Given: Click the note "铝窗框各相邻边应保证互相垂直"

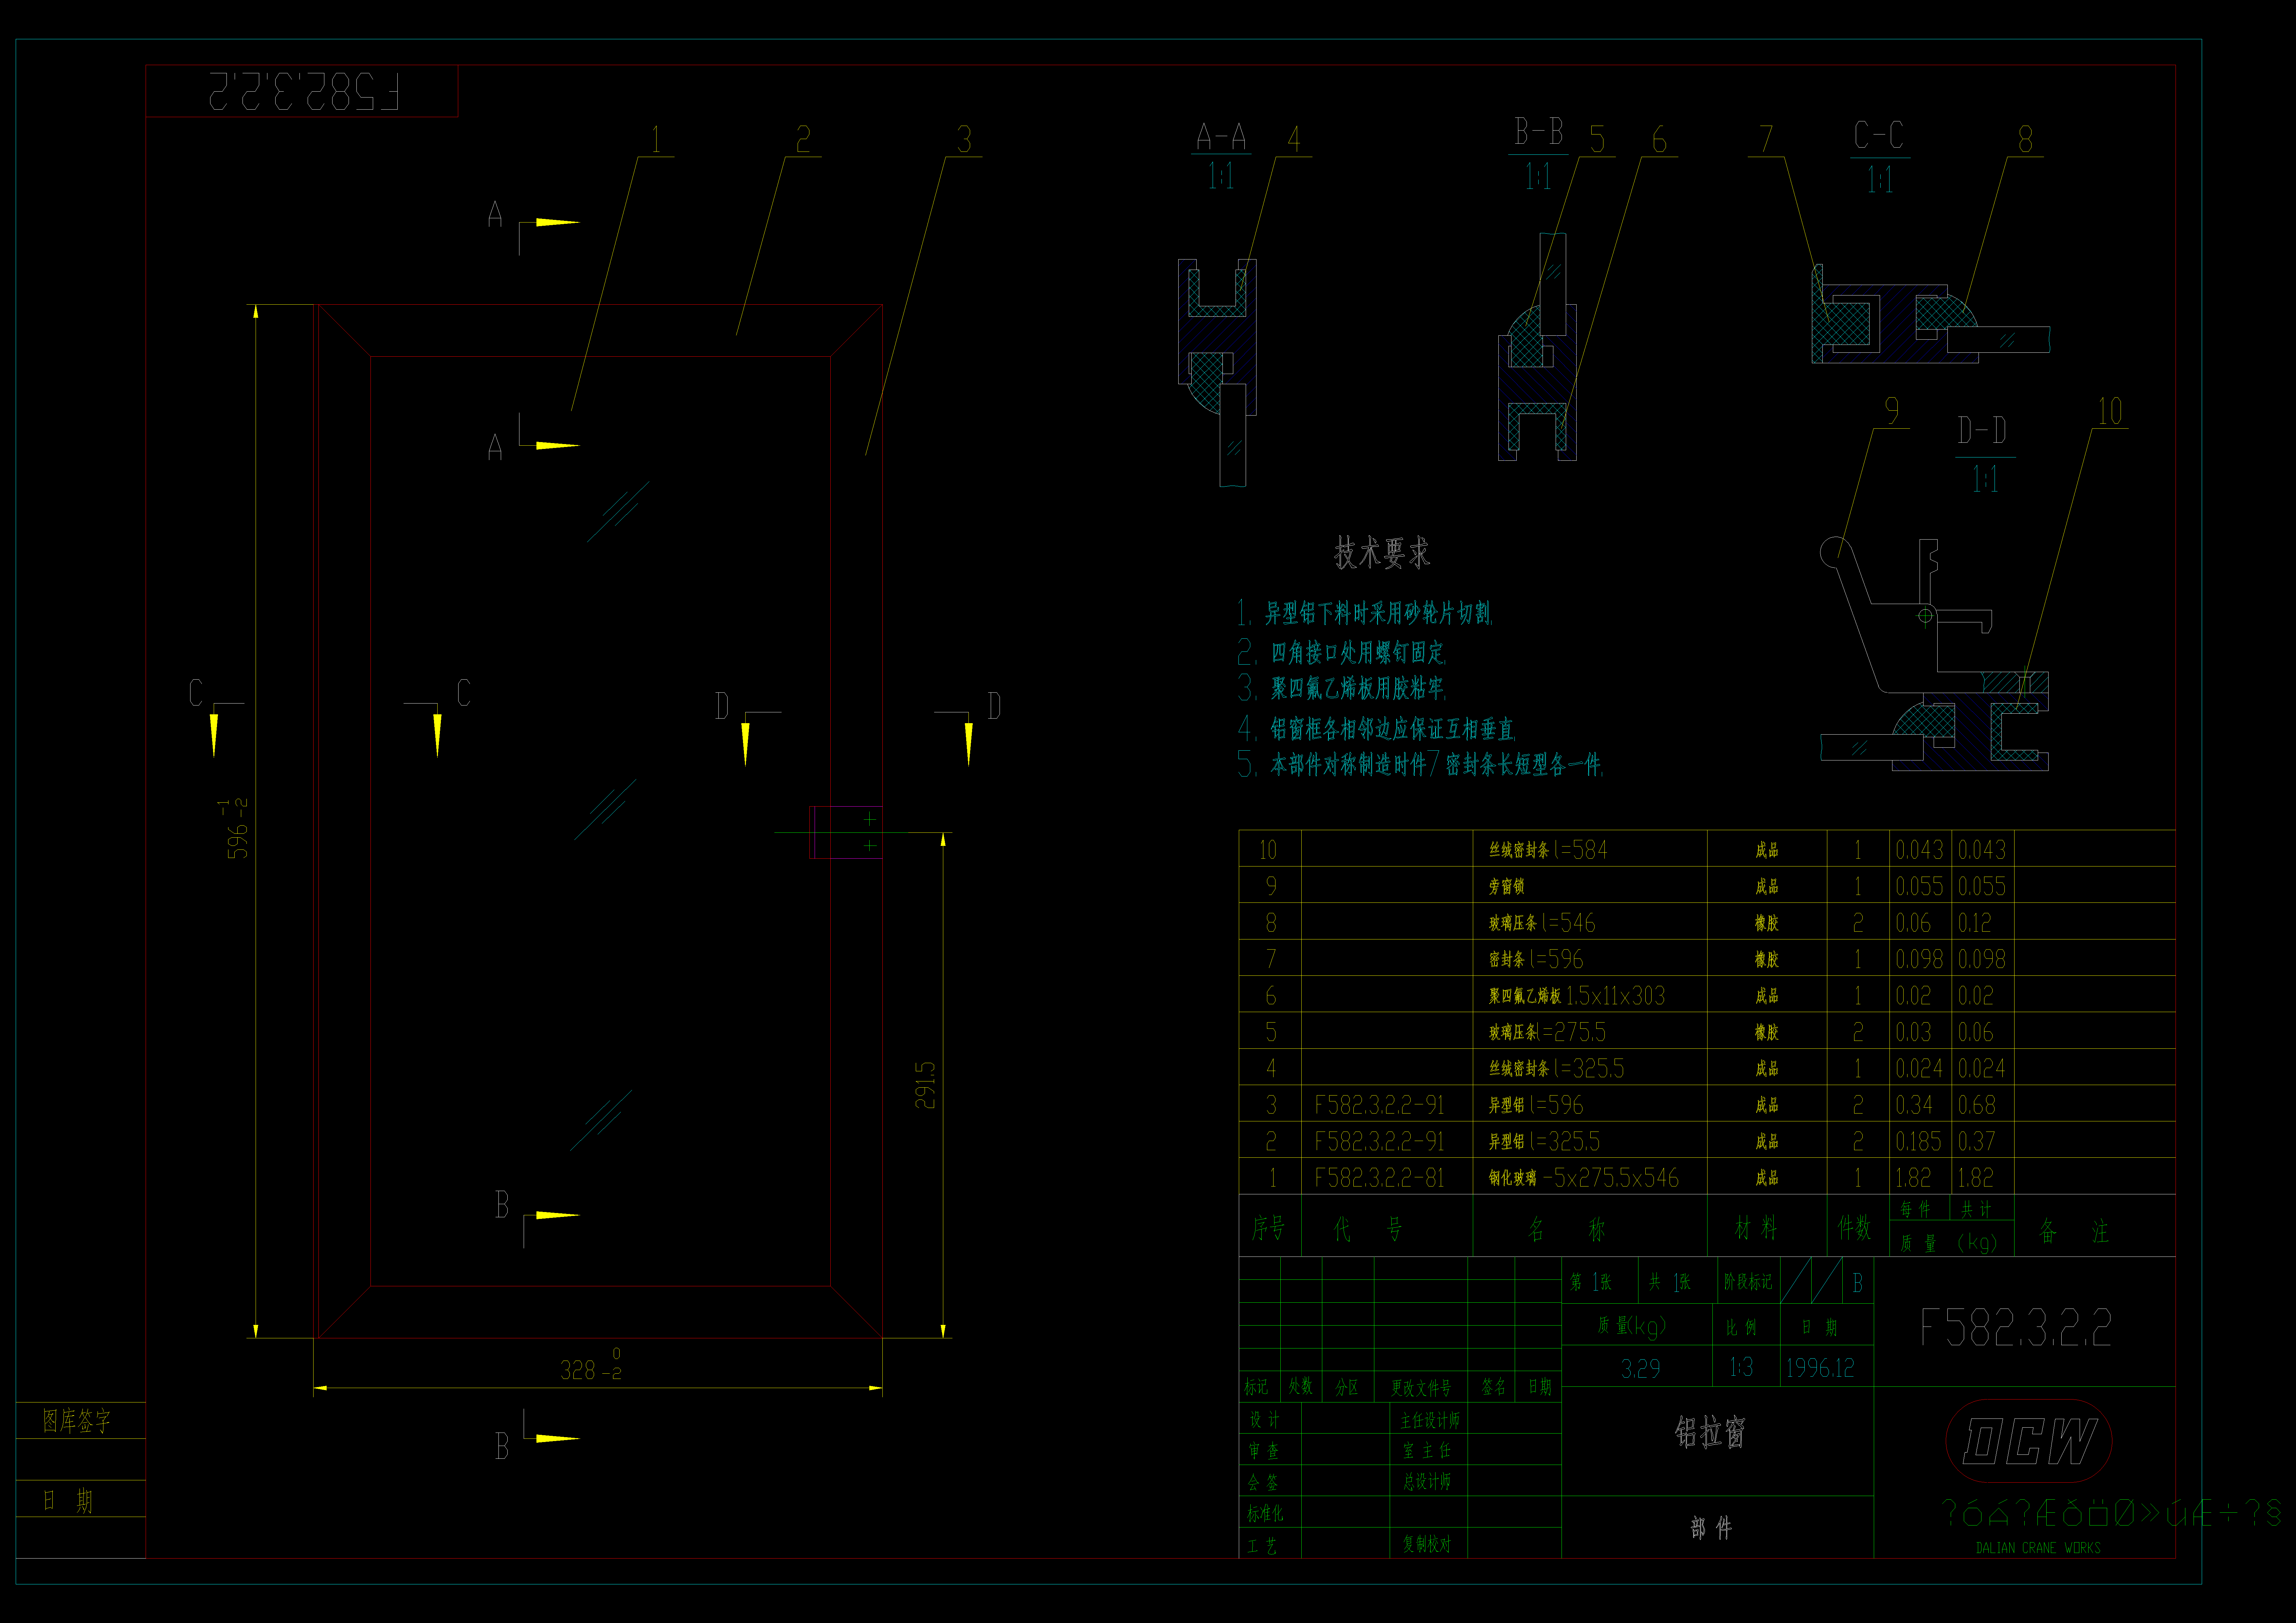Looking at the screenshot, I should coord(1393,729).
